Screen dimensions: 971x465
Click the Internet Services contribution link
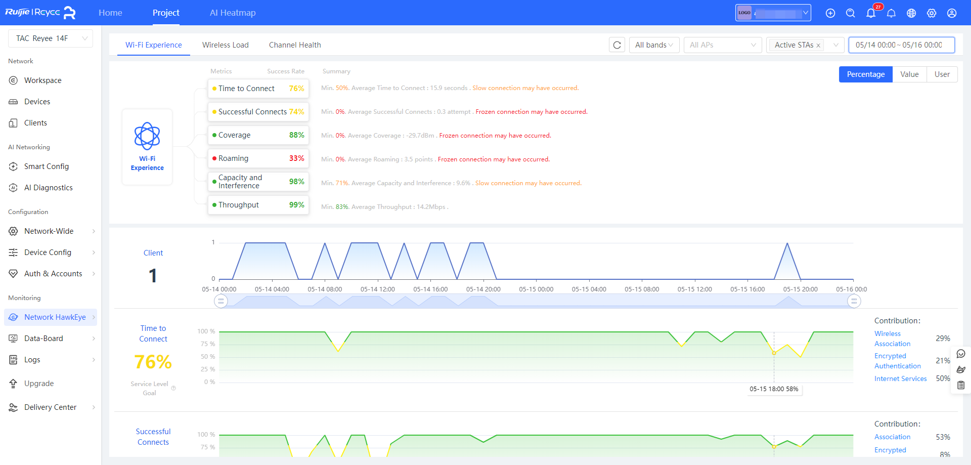point(900,378)
